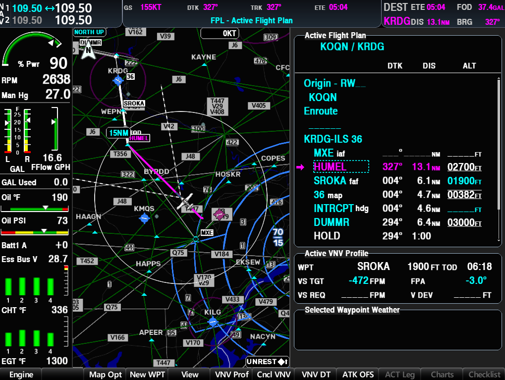Screen dimensions: 505x380
Task: Click the magenta active leg arrow beside HUMEL
Action: click(x=300, y=167)
